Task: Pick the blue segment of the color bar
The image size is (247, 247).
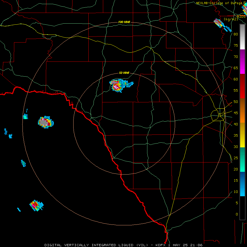Action: pos(242,184)
